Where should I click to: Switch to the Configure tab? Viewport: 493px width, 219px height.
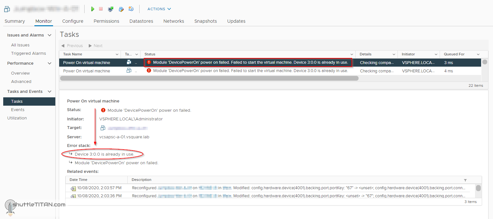click(x=73, y=21)
